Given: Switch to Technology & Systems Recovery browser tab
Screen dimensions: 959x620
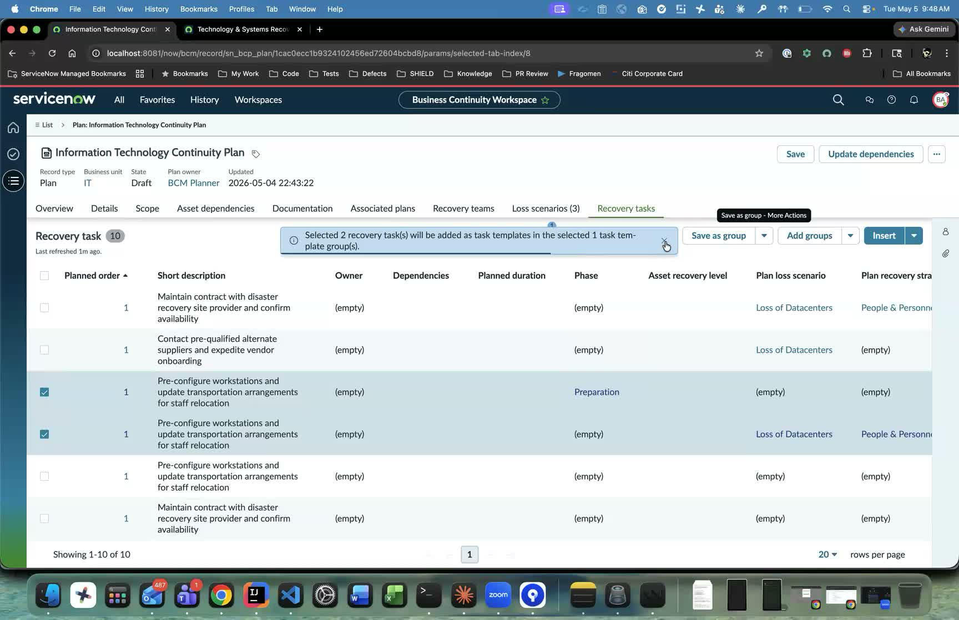Looking at the screenshot, I should tap(243, 29).
